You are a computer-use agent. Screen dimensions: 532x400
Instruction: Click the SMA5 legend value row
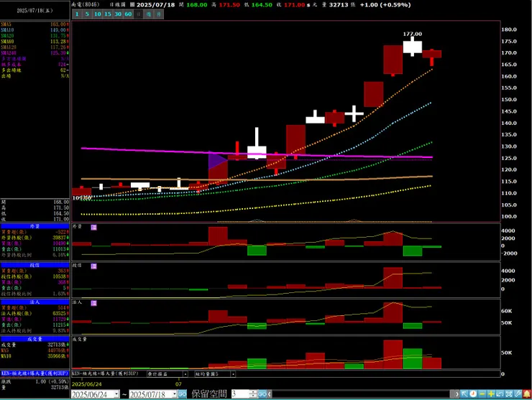(x=35, y=24)
